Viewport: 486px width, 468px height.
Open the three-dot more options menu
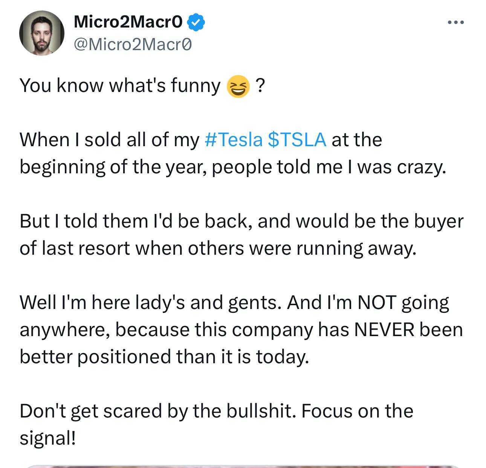coord(456,23)
